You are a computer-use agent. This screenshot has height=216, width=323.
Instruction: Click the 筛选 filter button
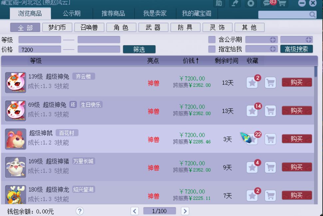(x=139, y=49)
